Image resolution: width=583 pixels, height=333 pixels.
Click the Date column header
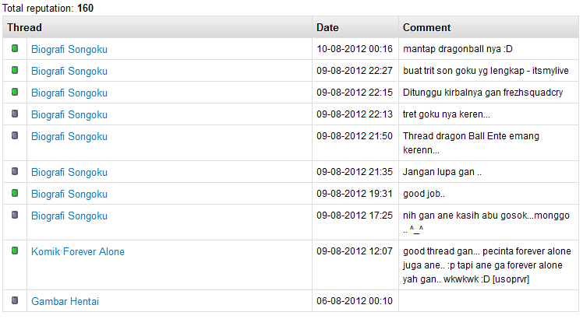(327, 27)
